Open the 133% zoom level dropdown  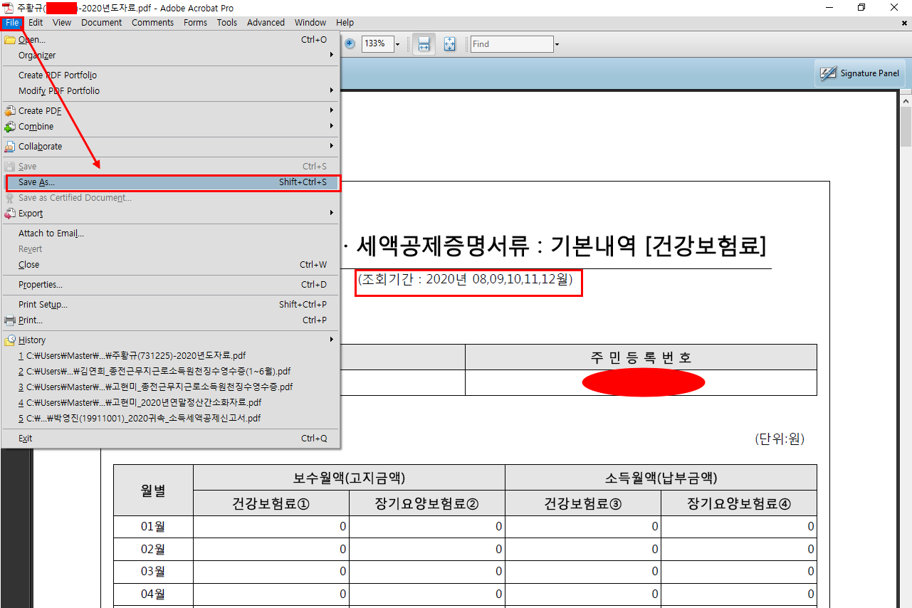[x=397, y=44]
